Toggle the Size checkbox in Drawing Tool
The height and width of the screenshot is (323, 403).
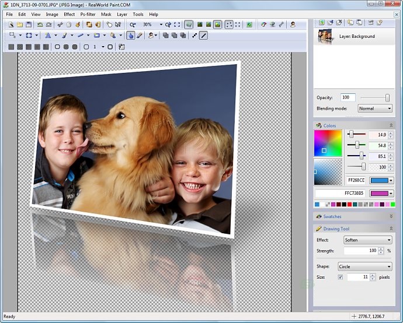[340, 277]
